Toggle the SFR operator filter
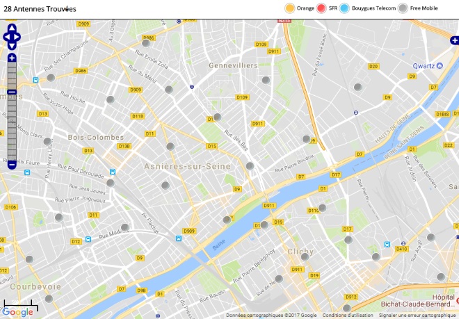Image resolution: width=459 pixels, height=319 pixels. click(327, 8)
